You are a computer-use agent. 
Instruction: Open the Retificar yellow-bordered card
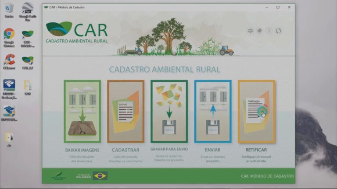pyautogui.click(x=256, y=112)
